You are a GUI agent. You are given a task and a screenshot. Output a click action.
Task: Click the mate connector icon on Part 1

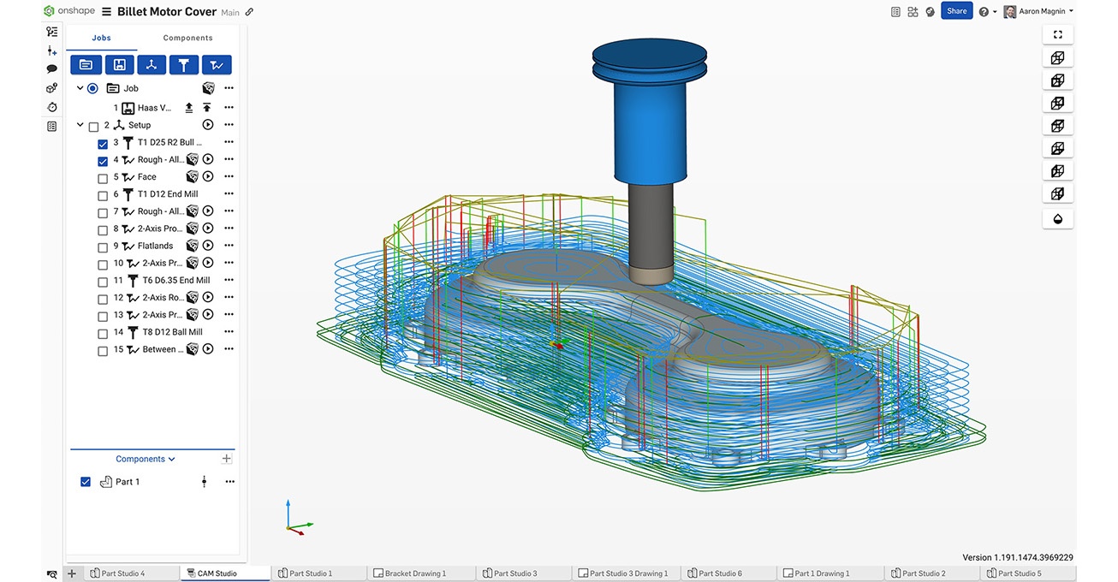tap(204, 482)
